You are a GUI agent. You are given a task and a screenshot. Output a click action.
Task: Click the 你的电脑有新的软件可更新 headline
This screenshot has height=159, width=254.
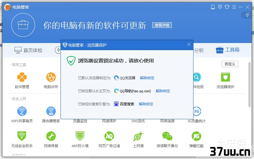tap(95, 26)
